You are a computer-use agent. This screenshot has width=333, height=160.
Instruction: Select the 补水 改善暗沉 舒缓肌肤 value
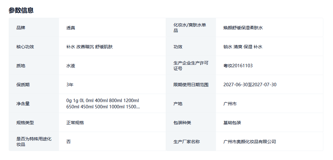[x=90, y=47]
